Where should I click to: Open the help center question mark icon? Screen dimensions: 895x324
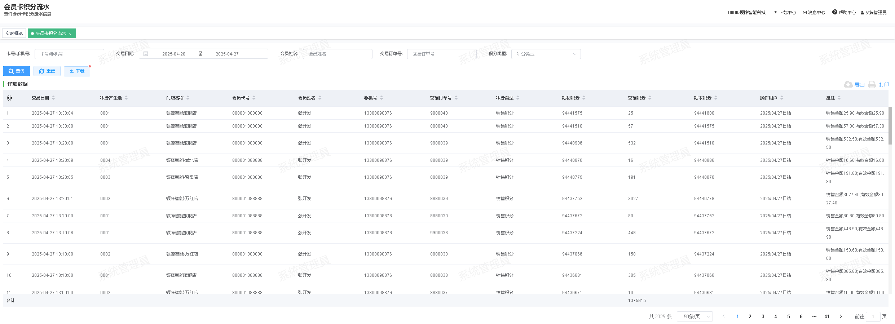pos(834,12)
